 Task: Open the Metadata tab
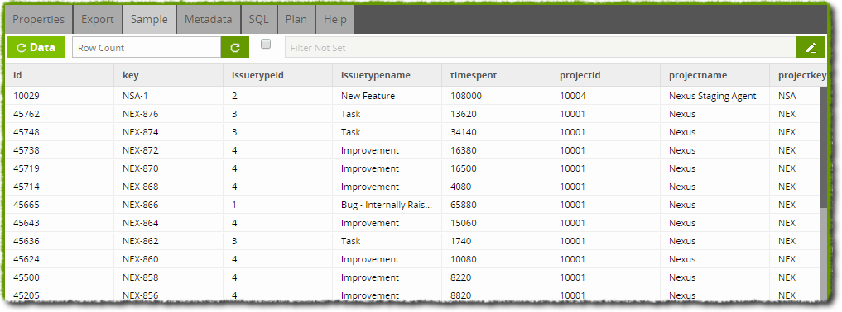tap(209, 19)
